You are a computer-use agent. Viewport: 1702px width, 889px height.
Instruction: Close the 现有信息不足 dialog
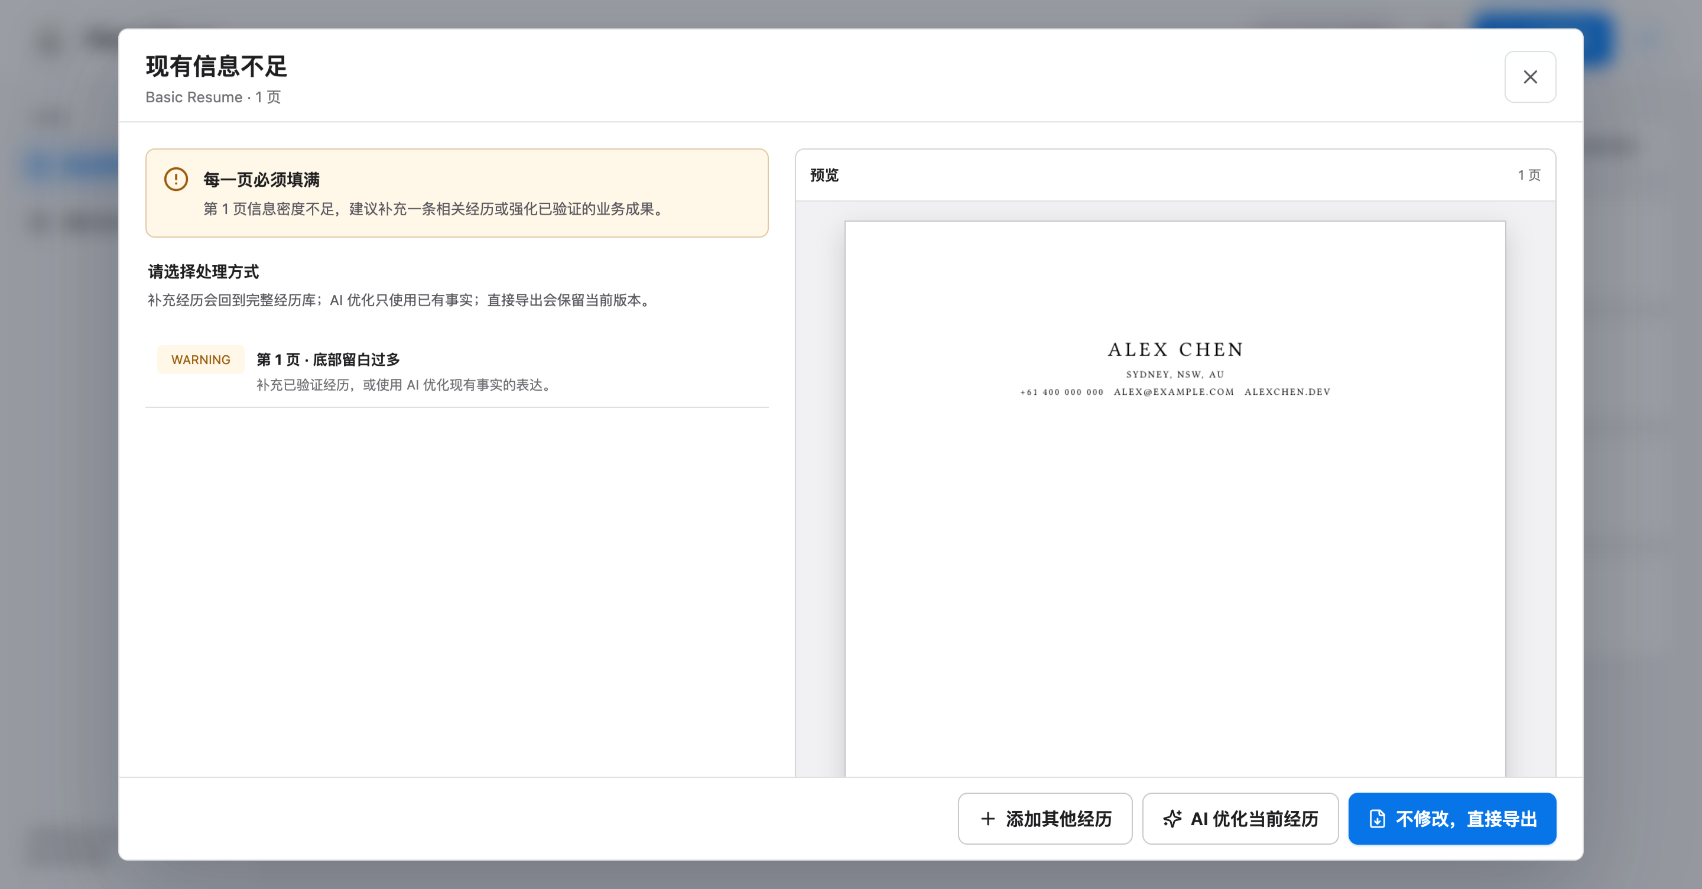pyautogui.click(x=1529, y=77)
